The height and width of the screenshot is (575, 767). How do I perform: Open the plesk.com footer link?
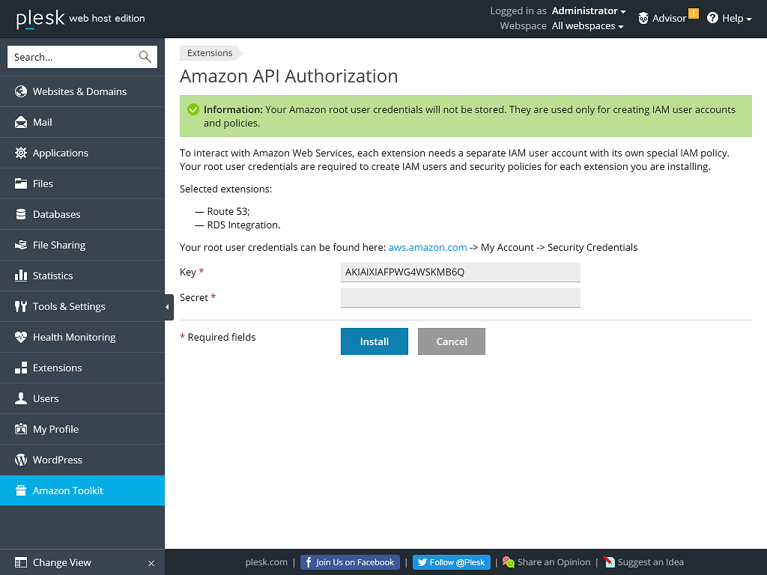pos(266,562)
